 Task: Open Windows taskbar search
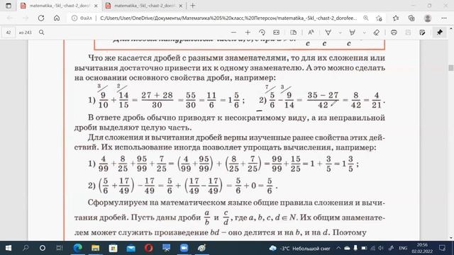tap(26, 248)
